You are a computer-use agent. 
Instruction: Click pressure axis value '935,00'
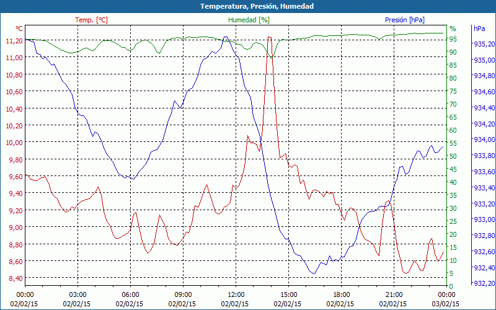[484, 60]
